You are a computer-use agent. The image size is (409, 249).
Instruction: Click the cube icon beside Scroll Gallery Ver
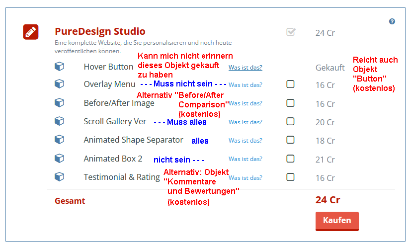[60, 121]
